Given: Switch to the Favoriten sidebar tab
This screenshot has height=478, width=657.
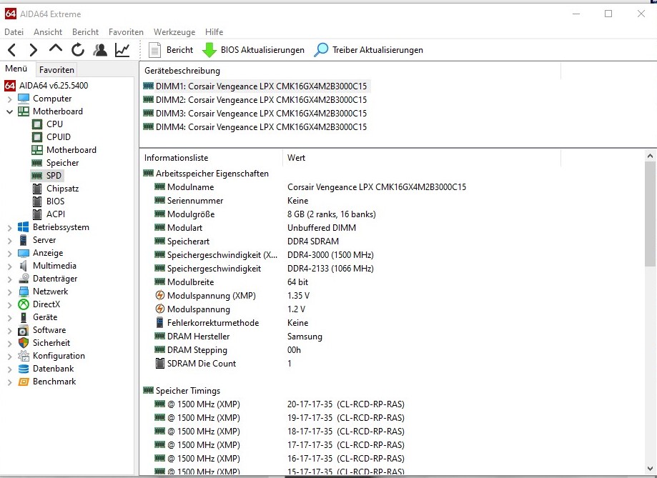Looking at the screenshot, I should point(56,70).
